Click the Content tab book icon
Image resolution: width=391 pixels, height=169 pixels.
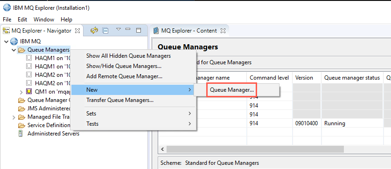(156, 31)
